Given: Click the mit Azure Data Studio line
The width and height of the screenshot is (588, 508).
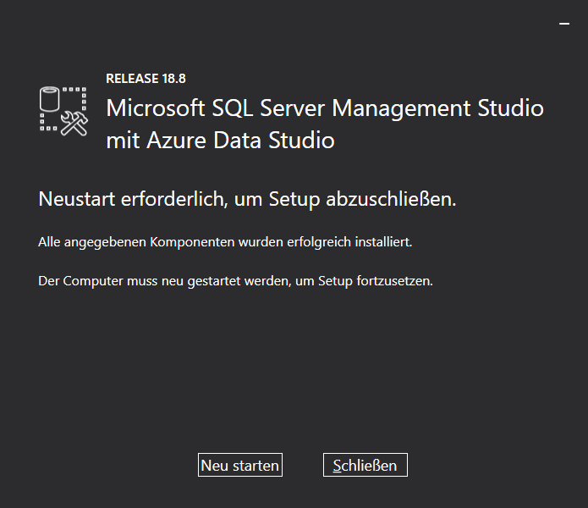Looking at the screenshot, I should point(220,141).
